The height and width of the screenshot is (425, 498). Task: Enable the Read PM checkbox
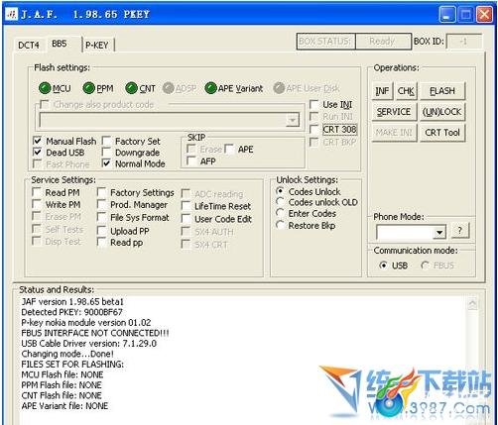click(37, 192)
